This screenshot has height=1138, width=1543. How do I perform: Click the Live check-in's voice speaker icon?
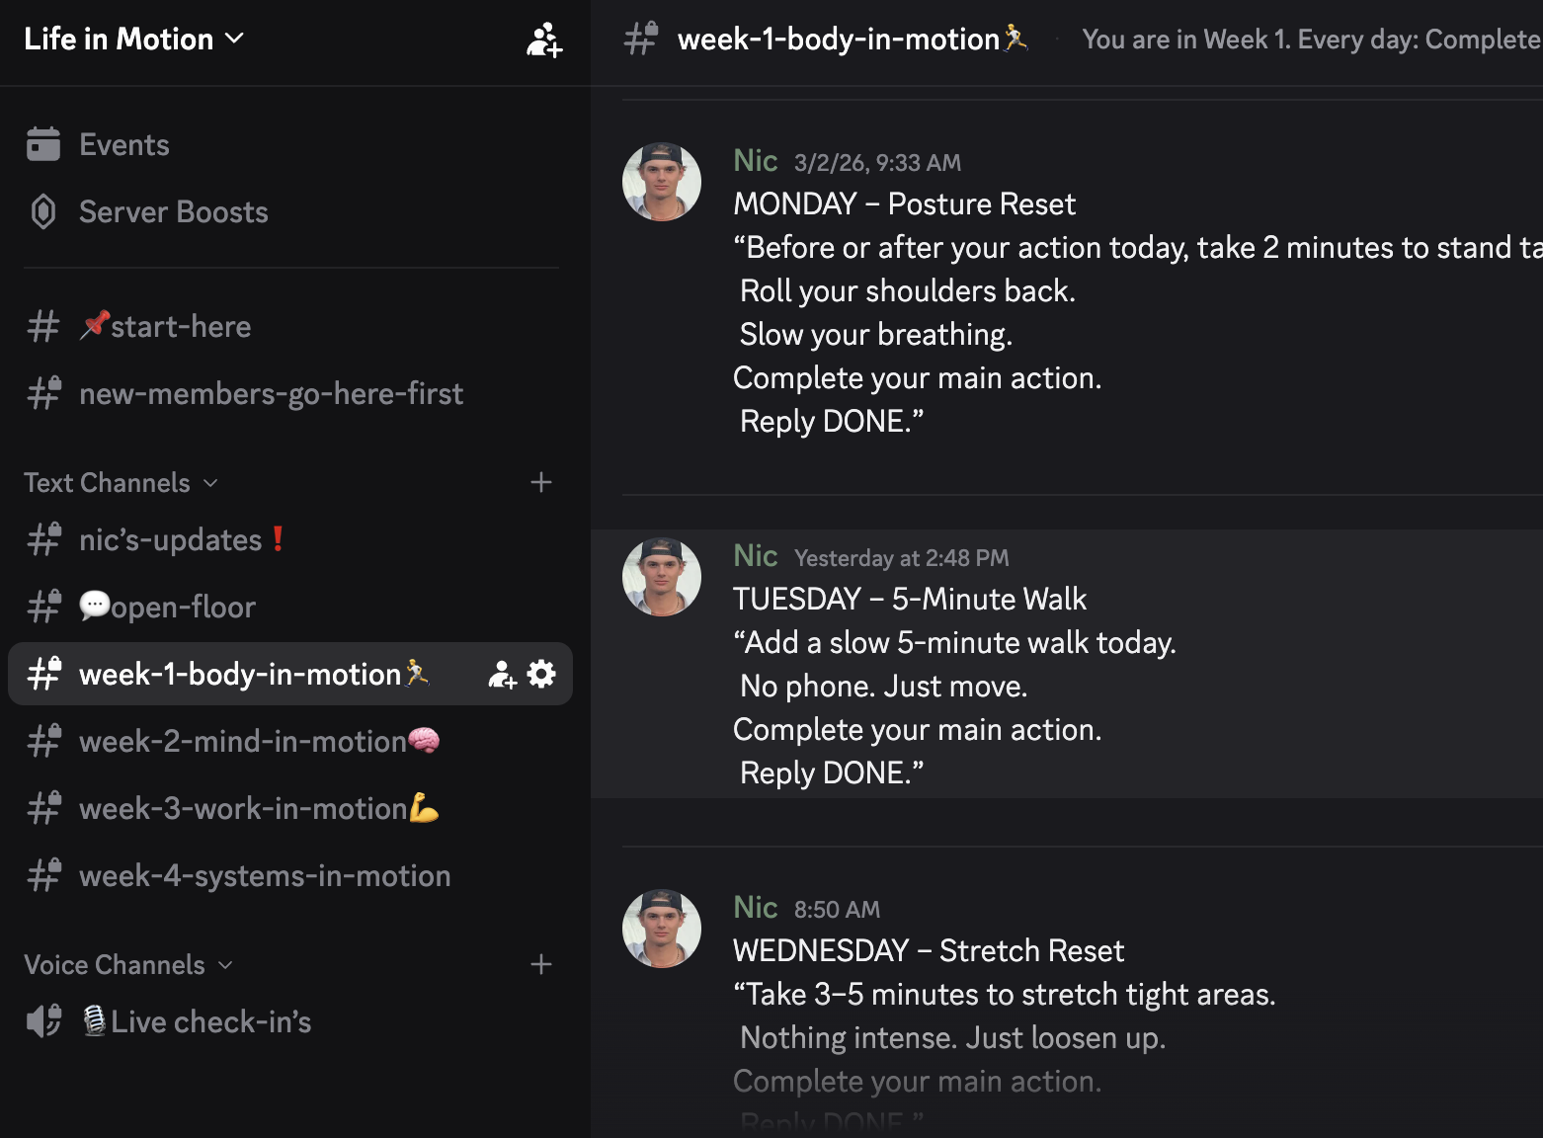pos(43,1021)
